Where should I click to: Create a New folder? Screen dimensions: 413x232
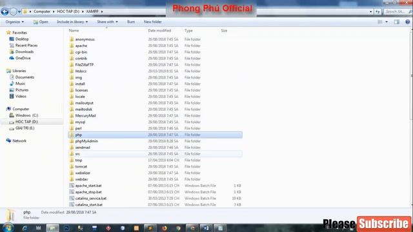coord(153,22)
